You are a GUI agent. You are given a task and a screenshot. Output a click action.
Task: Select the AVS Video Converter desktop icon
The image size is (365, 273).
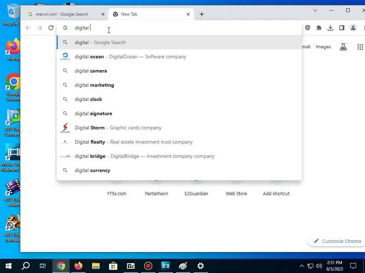[12, 123]
